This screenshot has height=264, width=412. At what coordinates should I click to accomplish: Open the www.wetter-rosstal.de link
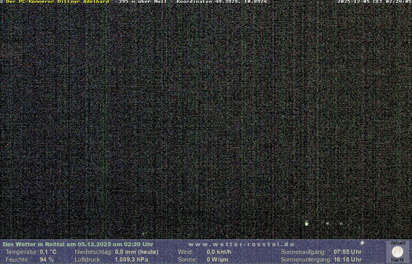coord(241,244)
